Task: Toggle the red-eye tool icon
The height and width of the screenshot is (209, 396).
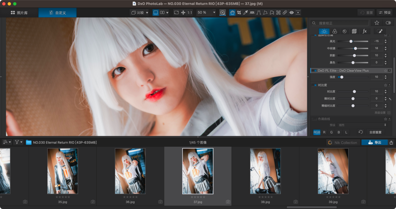Action: coord(292,13)
